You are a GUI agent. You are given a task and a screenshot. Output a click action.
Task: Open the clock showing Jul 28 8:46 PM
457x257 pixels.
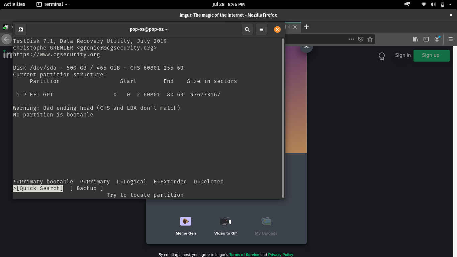pos(229,4)
